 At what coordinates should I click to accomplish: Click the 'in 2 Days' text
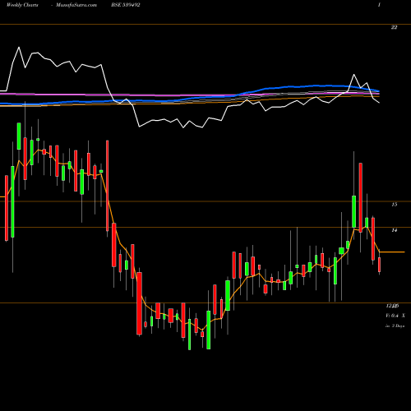point(395,326)
